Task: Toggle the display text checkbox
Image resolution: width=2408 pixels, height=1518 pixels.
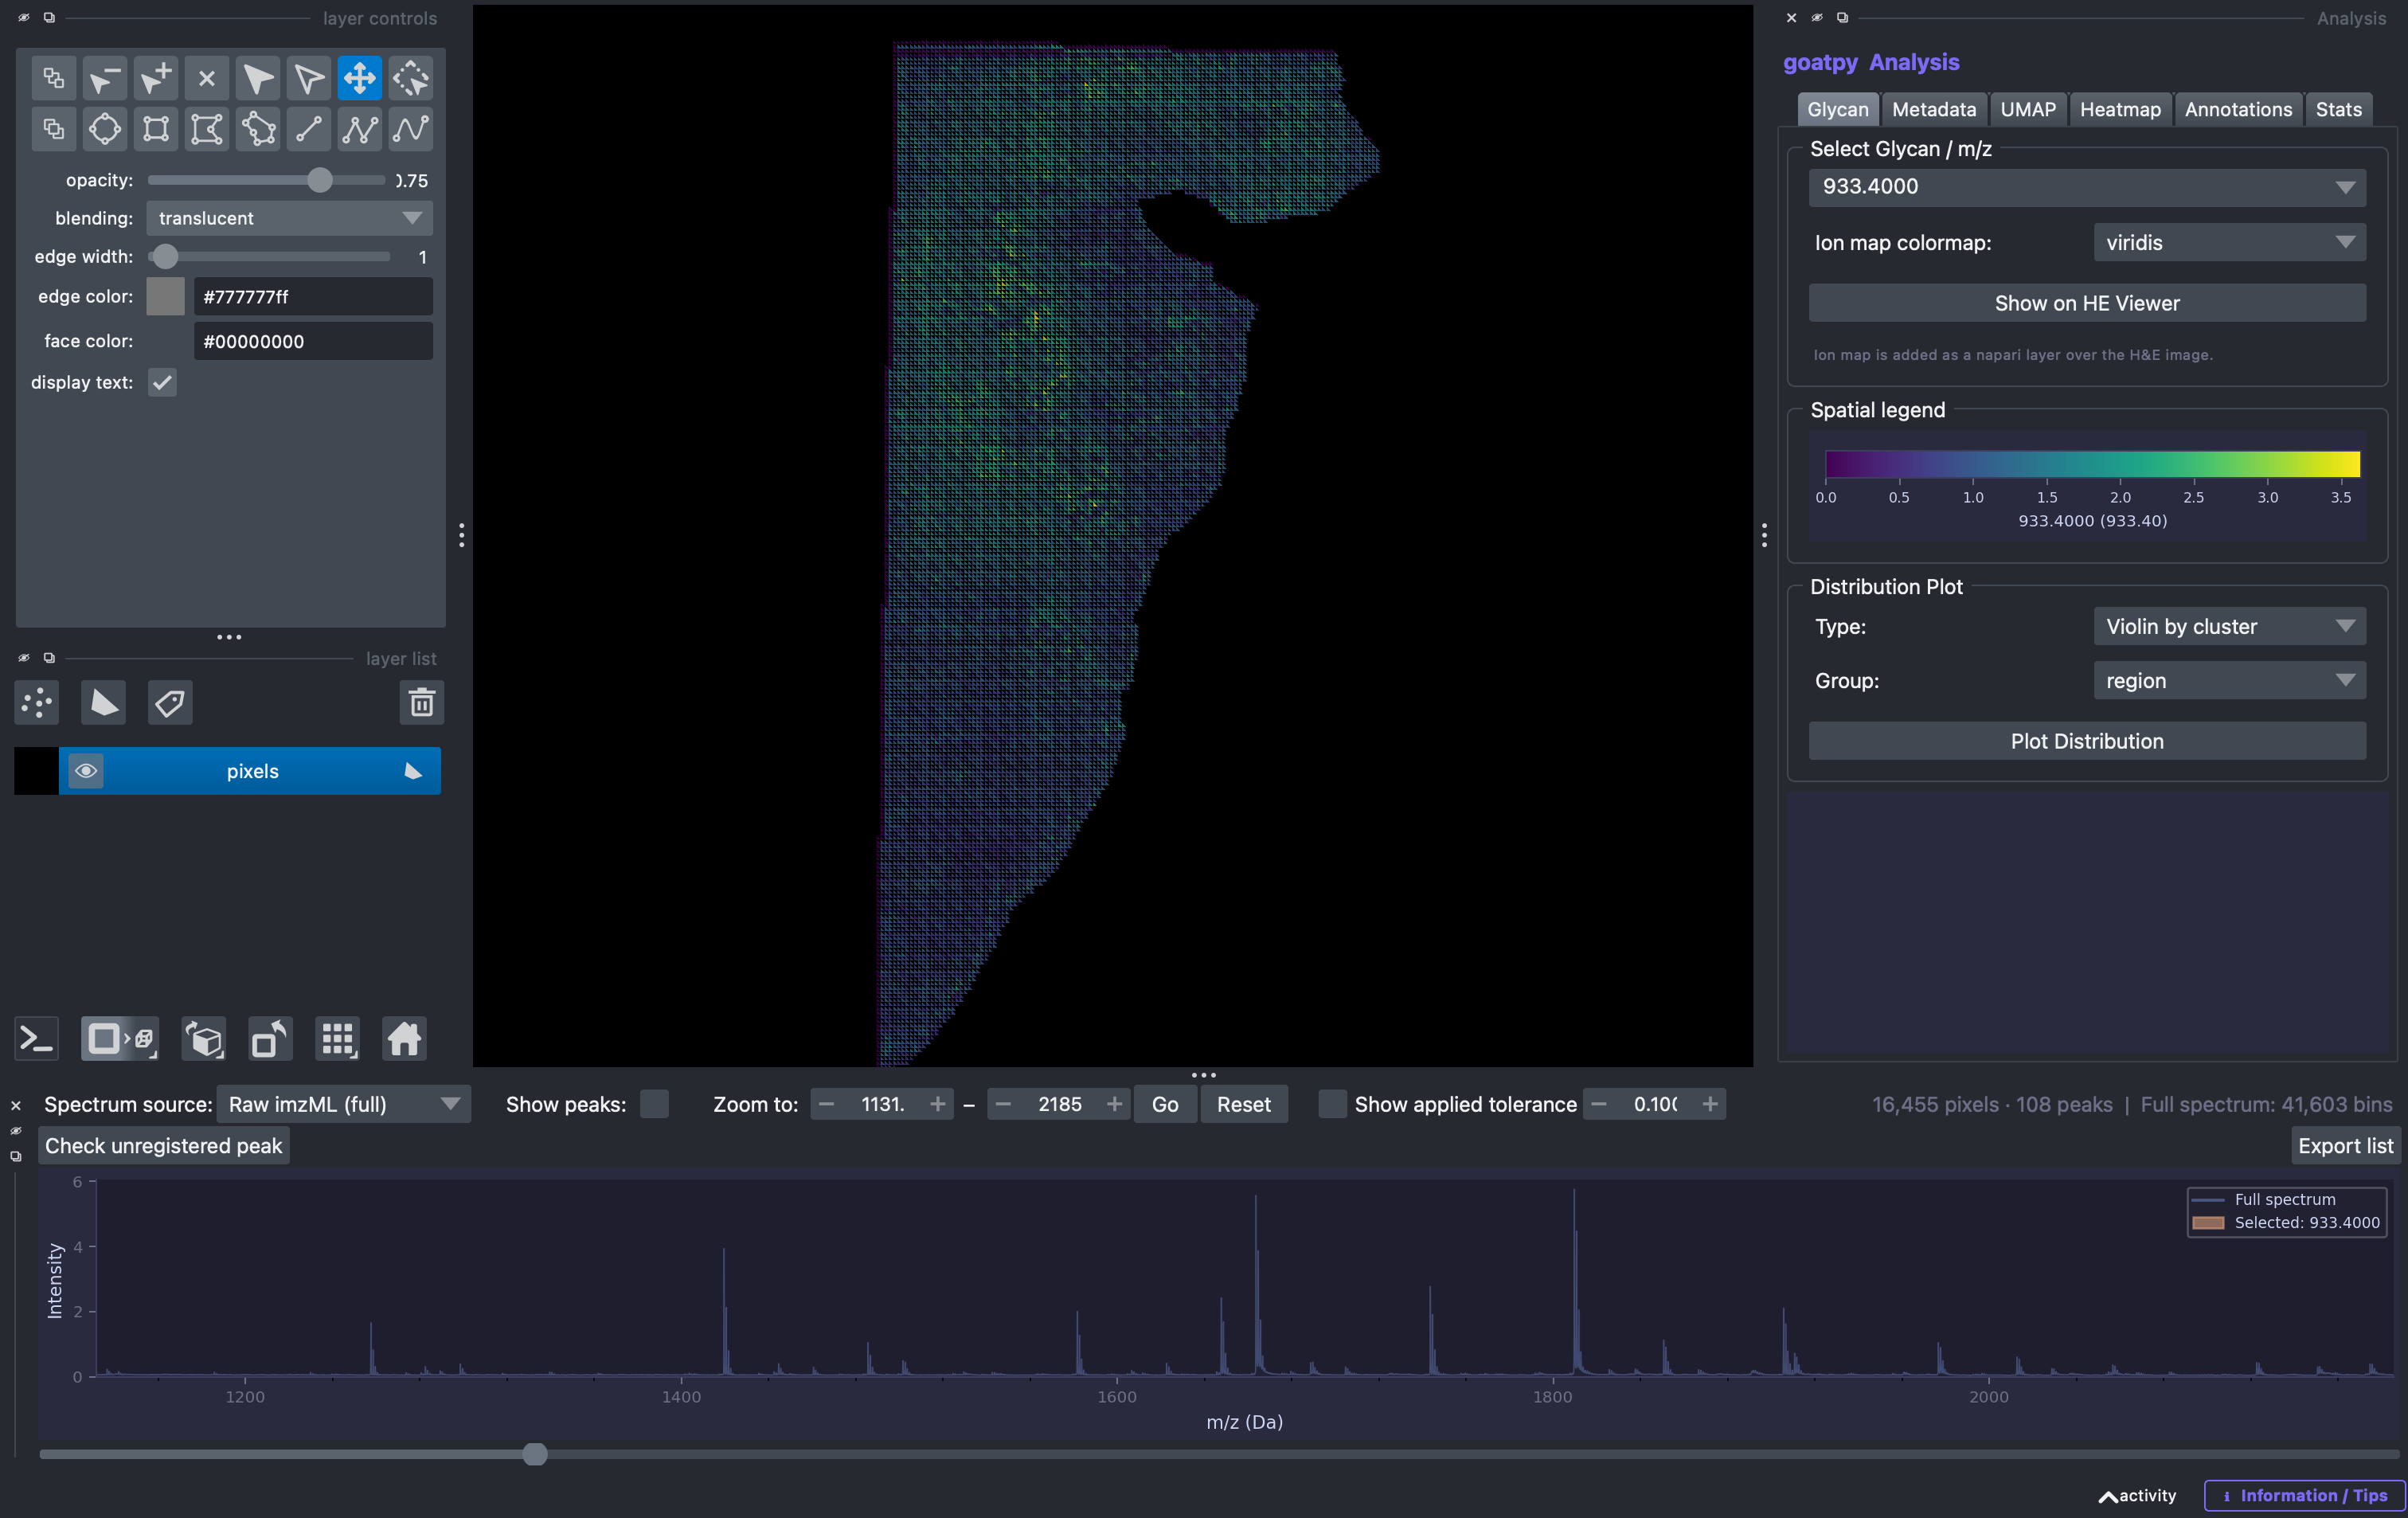Action: click(162, 382)
